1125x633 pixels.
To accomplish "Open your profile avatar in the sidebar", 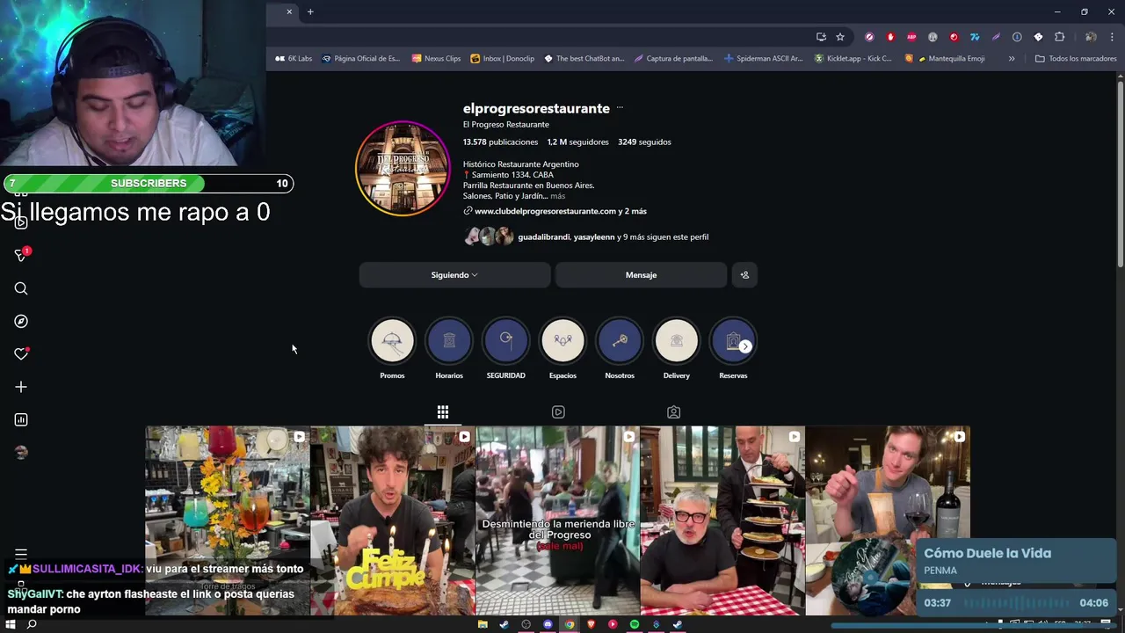I will pyautogui.click(x=21, y=452).
